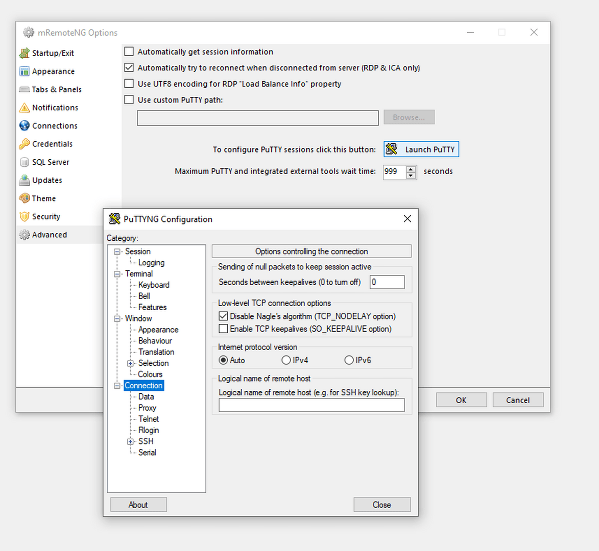Click the Security shield icon
599x551 pixels.
pos(25,216)
